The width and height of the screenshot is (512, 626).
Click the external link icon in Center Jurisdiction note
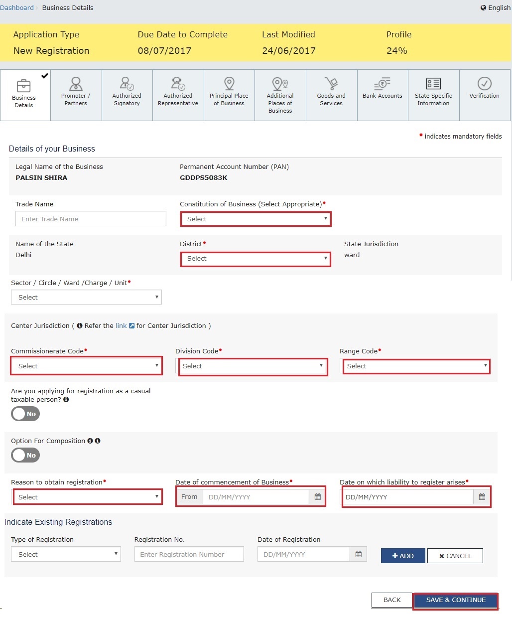pyautogui.click(x=131, y=325)
